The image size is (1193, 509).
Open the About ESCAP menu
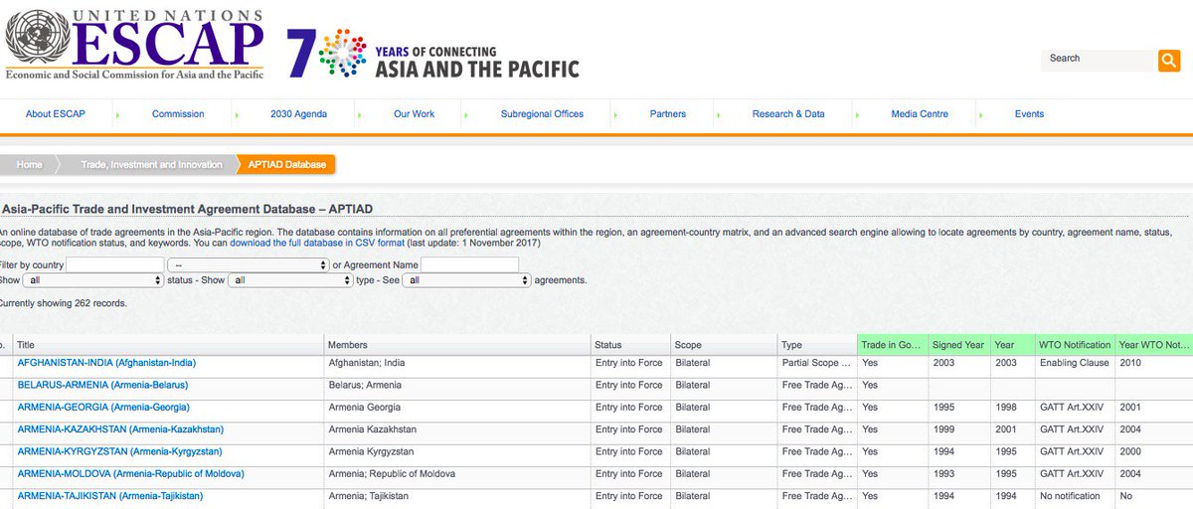(56, 114)
